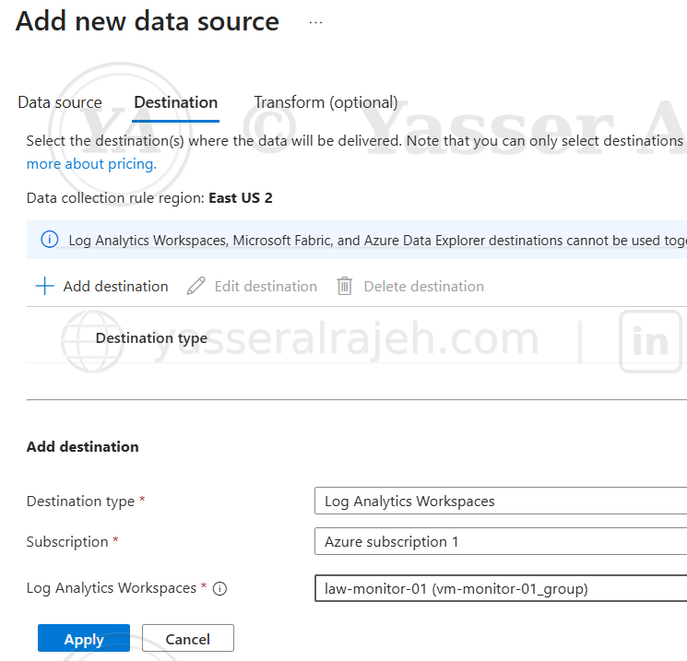This screenshot has width=687, height=661.
Task: Click the pencil Edit destination icon
Action: click(x=195, y=286)
